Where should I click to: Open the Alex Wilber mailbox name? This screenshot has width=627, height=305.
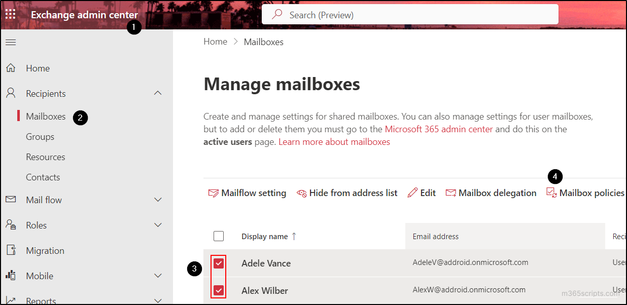point(265,291)
